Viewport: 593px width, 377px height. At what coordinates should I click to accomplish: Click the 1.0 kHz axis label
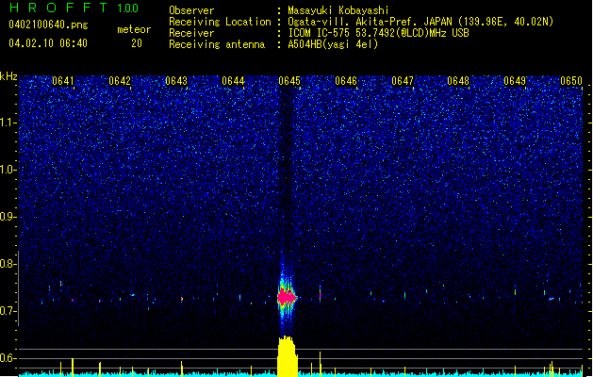pyautogui.click(x=8, y=170)
